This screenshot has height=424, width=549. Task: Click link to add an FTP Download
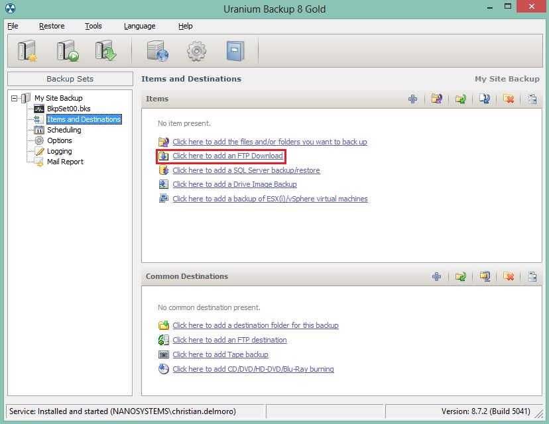(x=227, y=156)
